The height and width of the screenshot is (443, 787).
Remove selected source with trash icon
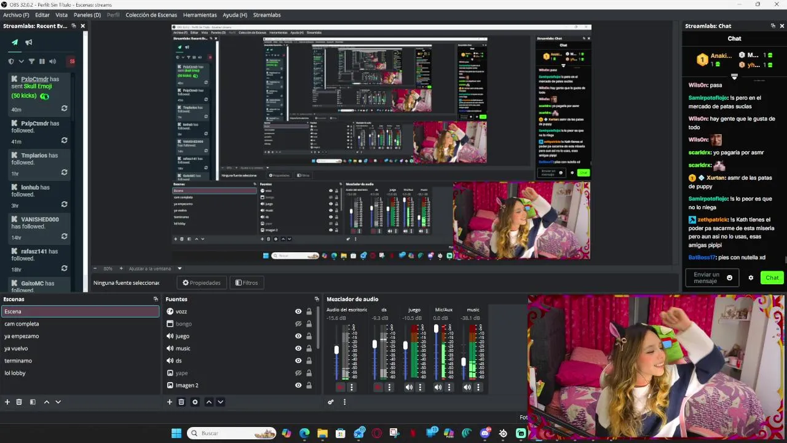coord(181,402)
